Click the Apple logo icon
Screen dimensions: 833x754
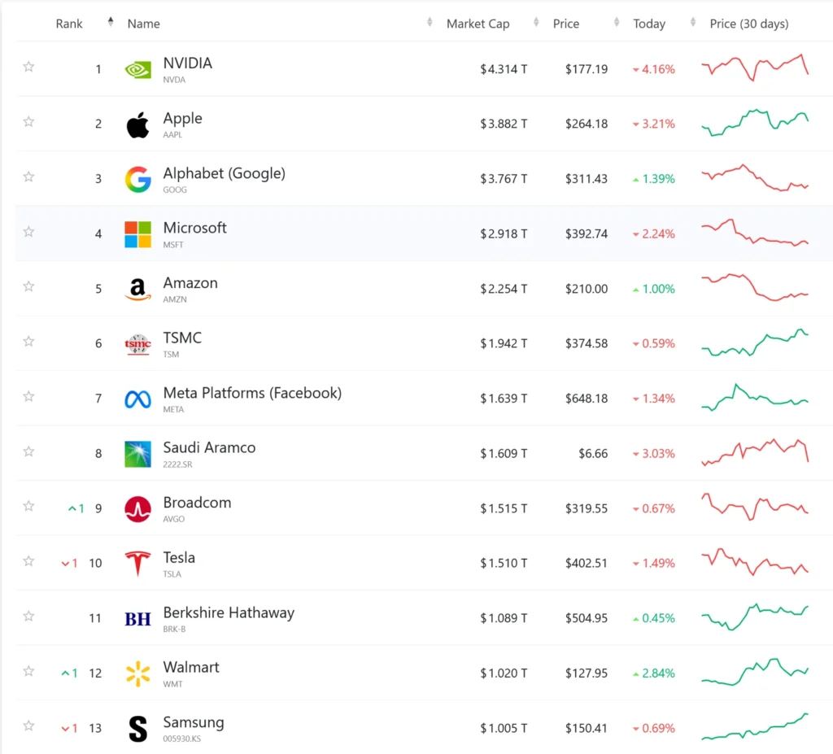tap(137, 125)
